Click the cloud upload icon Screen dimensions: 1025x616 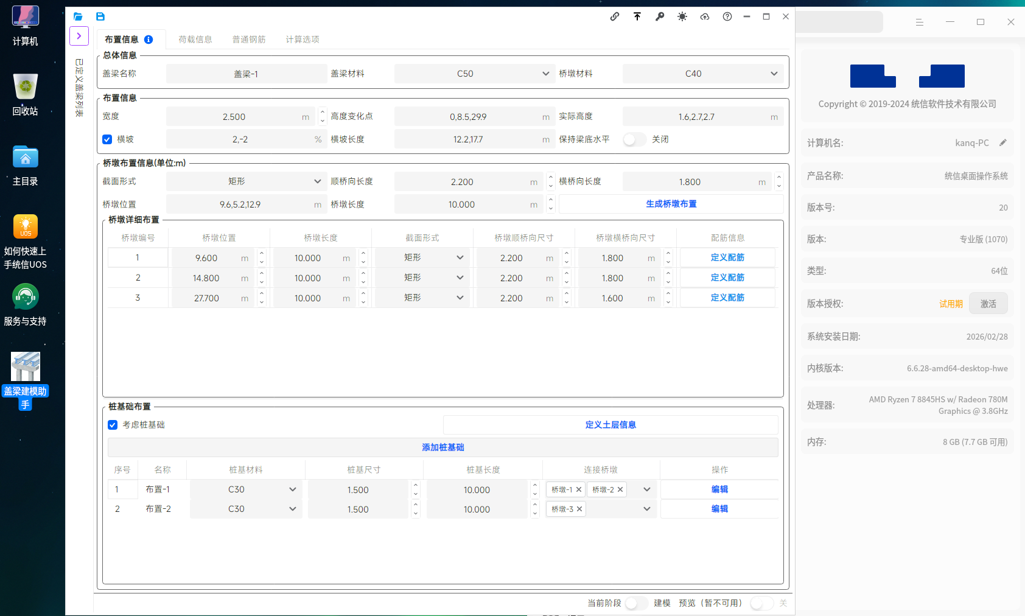point(705,16)
